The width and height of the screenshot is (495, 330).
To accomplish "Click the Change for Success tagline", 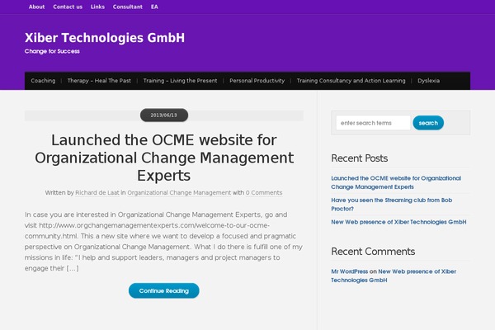I will [52, 51].
